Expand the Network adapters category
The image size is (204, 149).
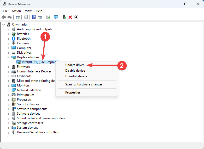click(x=8, y=90)
